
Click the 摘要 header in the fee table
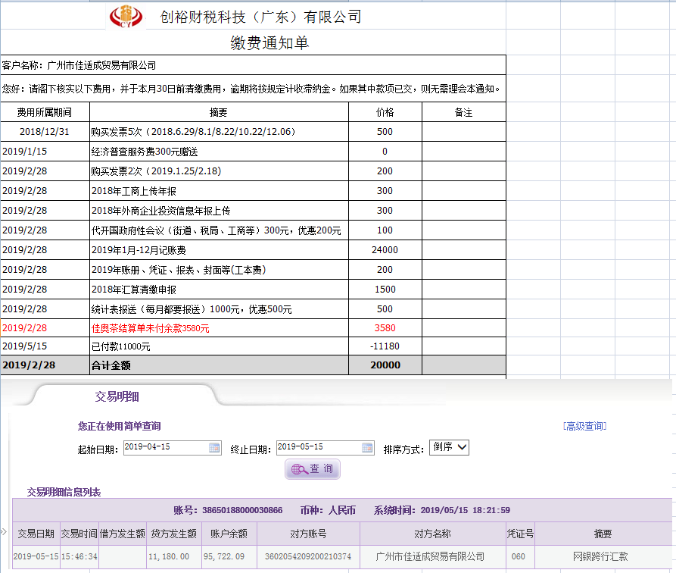click(x=219, y=112)
